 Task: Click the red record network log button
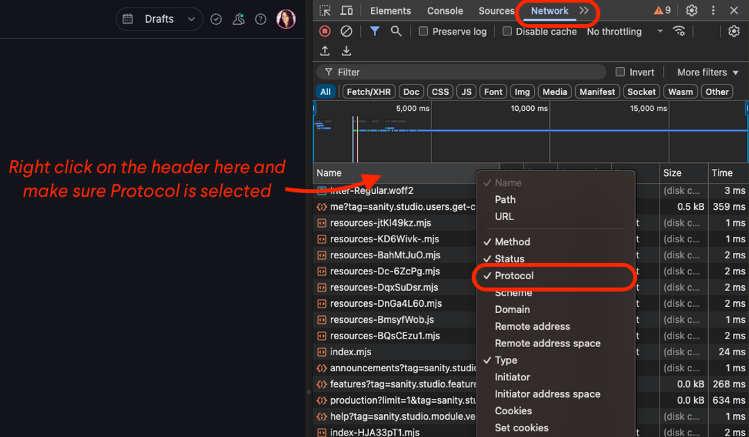click(325, 31)
